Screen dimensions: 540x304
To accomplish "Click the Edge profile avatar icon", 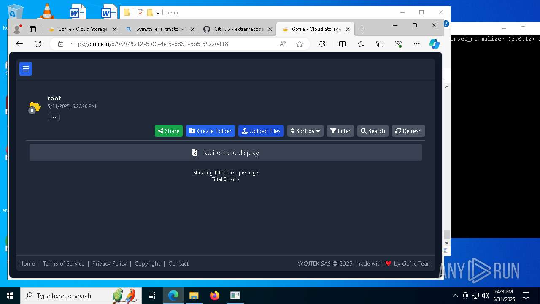I will [x=17, y=29].
